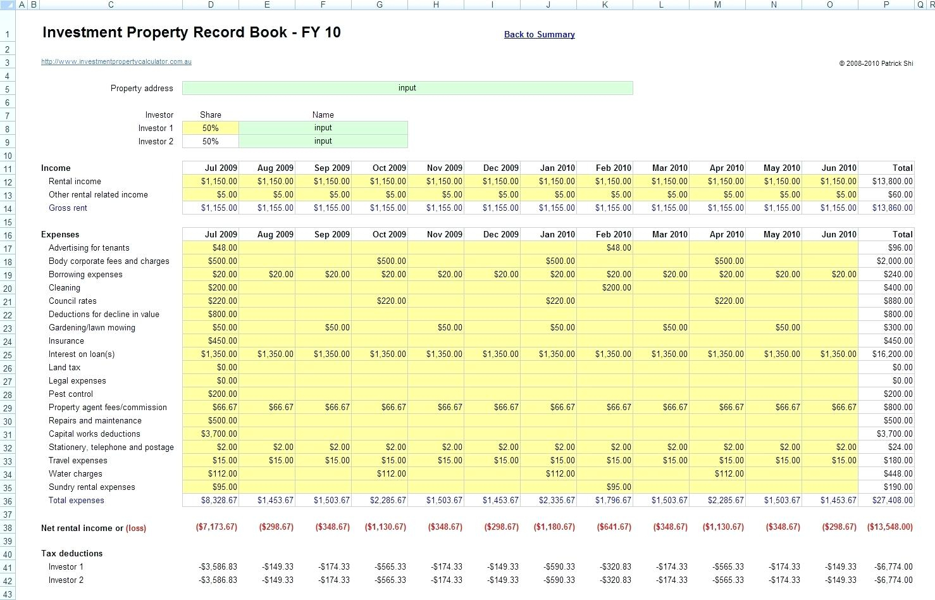Image resolution: width=935 pixels, height=600 pixels.
Task: Click the Property address input field
Action: point(407,88)
